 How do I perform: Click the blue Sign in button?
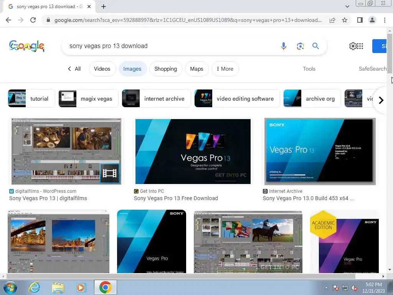click(x=380, y=46)
